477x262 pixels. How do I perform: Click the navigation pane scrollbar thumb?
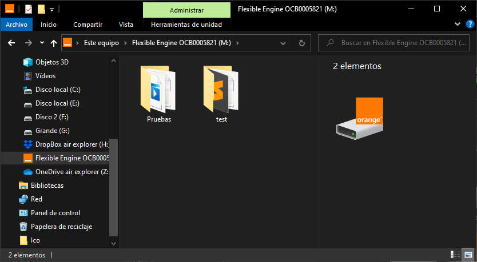point(113,187)
